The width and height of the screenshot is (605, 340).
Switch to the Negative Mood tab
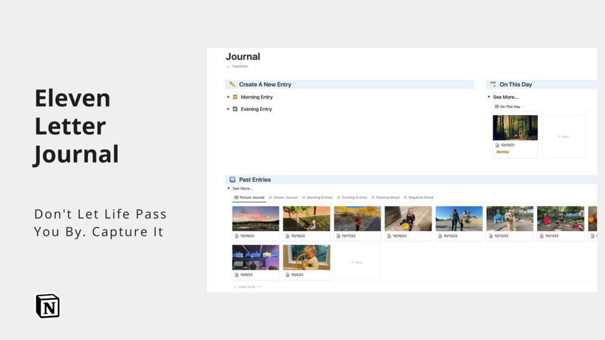(418, 197)
